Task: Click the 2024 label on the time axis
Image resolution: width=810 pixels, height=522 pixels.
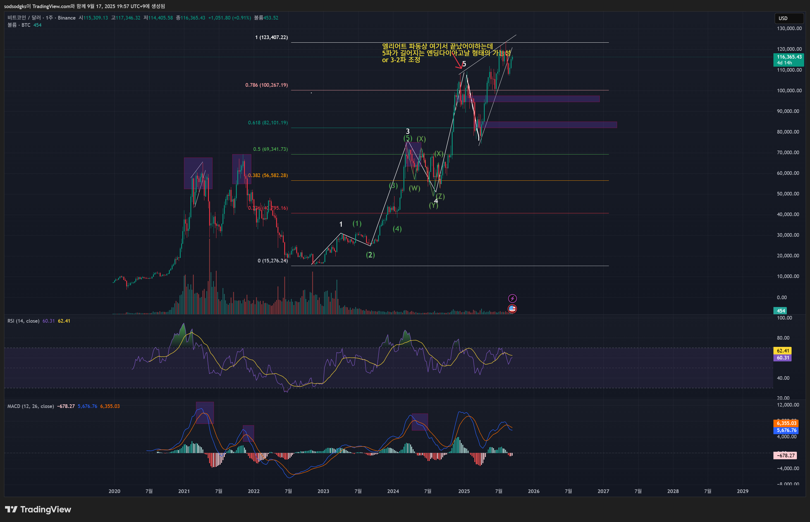Action: 393,491
